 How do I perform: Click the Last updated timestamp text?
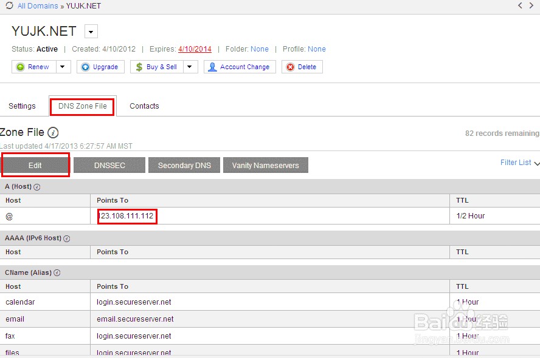pos(66,146)
